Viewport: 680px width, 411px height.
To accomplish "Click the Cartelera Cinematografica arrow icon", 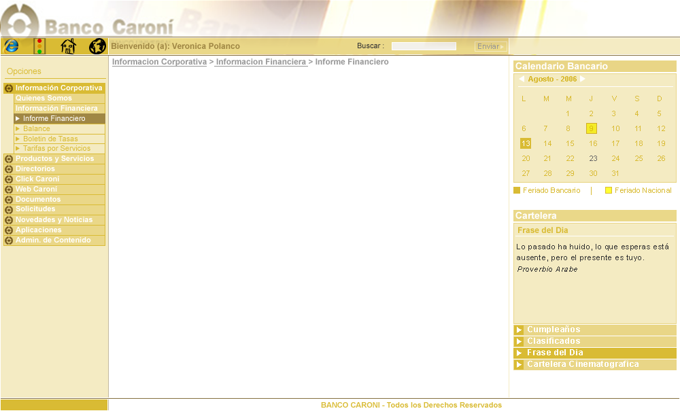I will (x=519, y=365).
